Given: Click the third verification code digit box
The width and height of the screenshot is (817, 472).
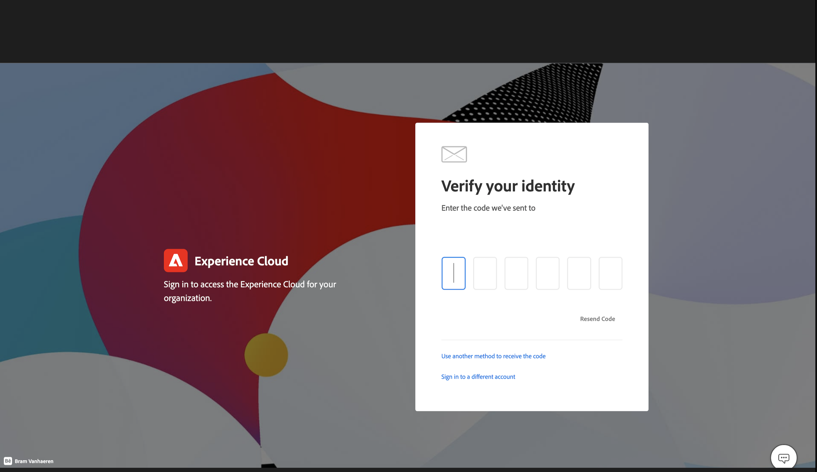Looking at the screenshot, I should pos(516,273).
